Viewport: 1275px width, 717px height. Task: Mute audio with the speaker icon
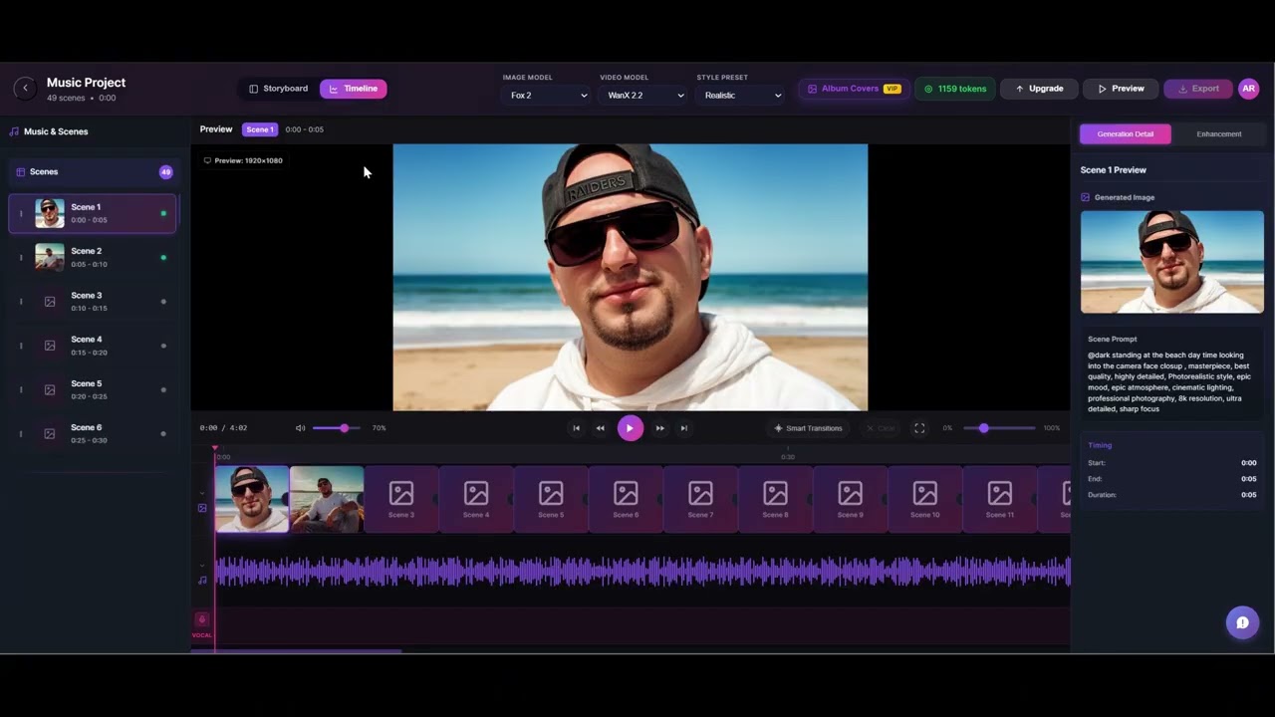click(x=300, y=428)
